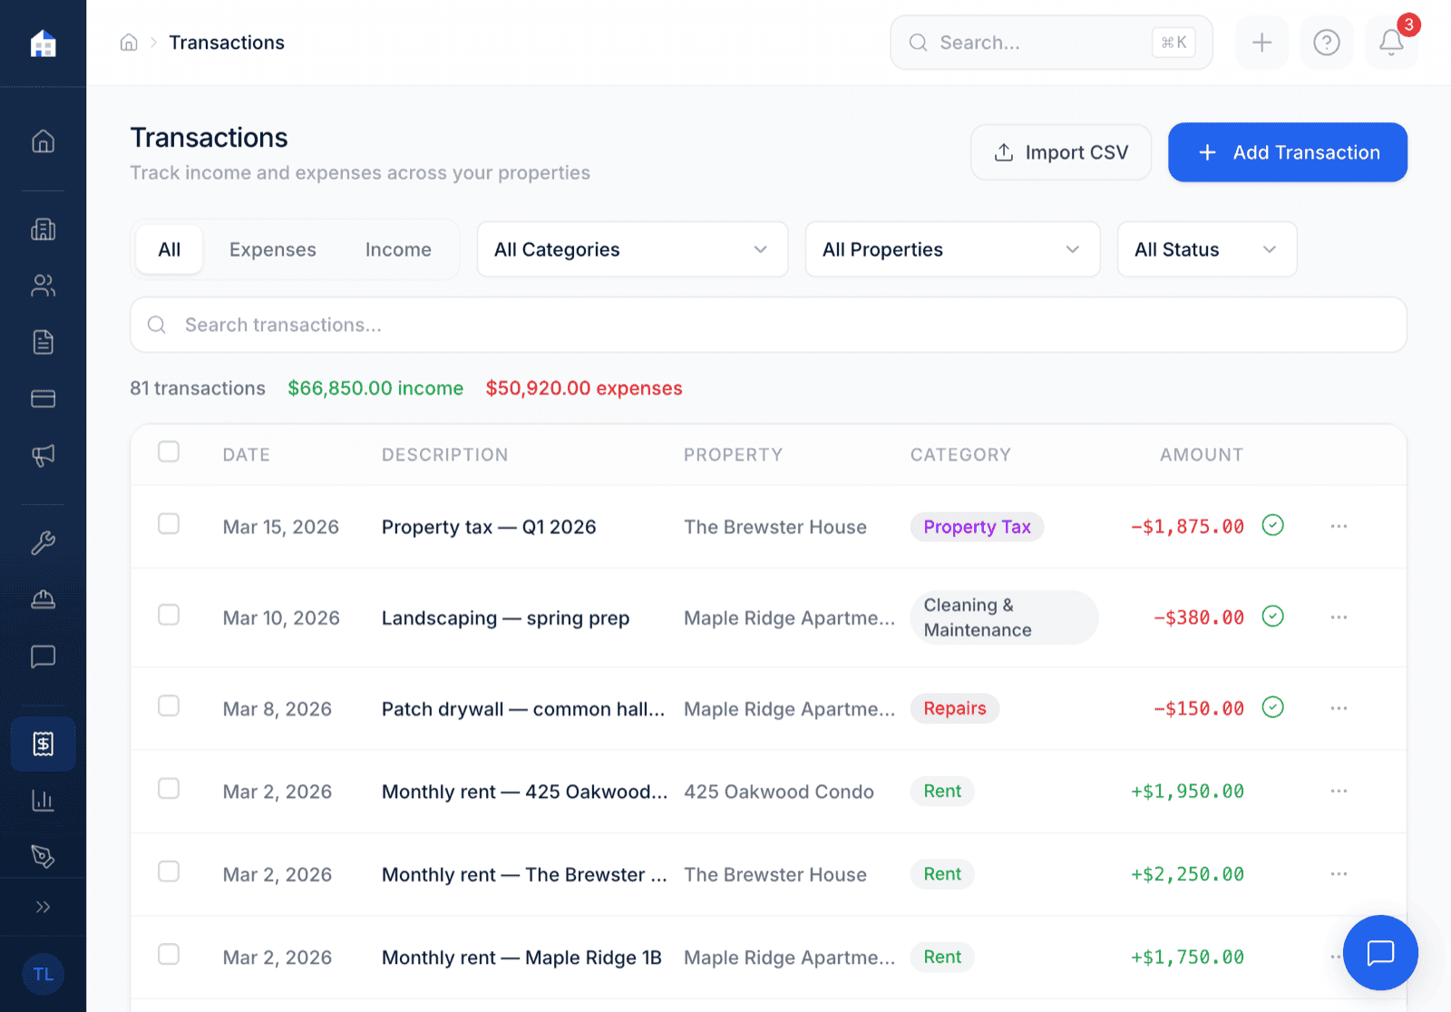Select the checkbox for Property tax — Q1 2026
This screenshot has height=1012, width=1451.
coord(169,524)
